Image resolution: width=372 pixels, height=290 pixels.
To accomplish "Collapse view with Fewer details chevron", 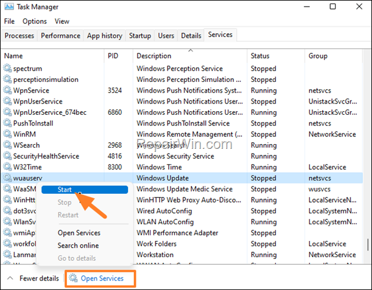I will pos(10,278).
